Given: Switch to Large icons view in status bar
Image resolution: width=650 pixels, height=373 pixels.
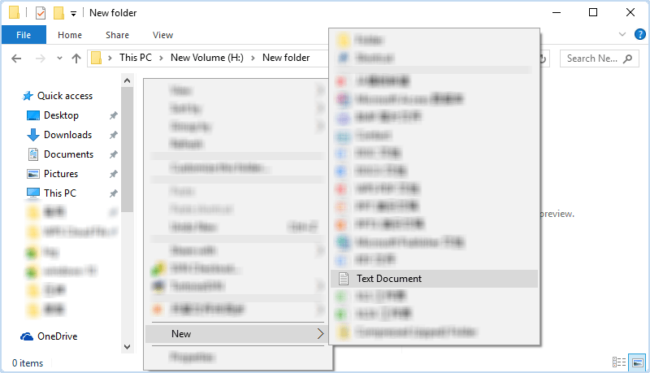Looking at the screenshot, I should pos(638,362).
